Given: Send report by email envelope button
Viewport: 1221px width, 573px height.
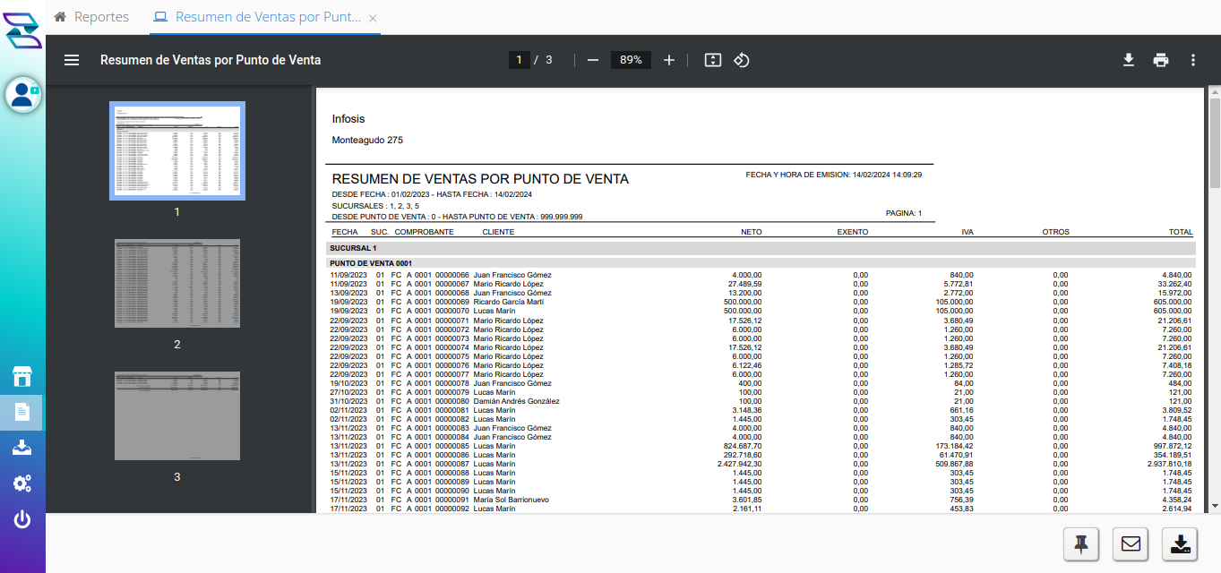Looking at the screenshot, I should point(1131,543).
